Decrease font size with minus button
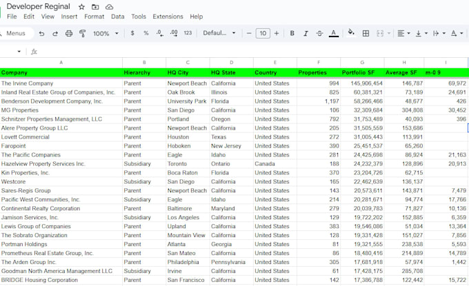 (249, 33)
